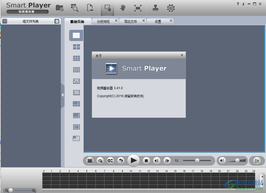Screen dimensions: 266x193
Task: Open the settings gear icon
Action: [171, 8]
